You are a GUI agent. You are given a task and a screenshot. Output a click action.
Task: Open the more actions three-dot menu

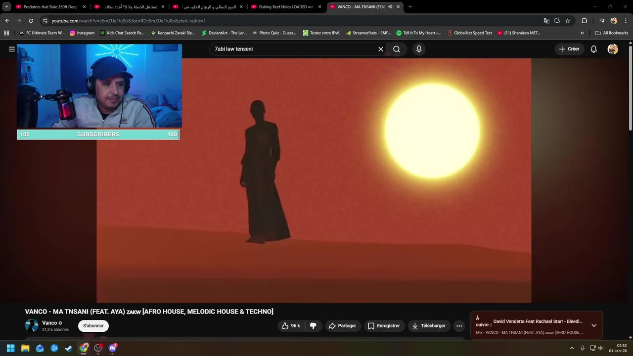459,326
